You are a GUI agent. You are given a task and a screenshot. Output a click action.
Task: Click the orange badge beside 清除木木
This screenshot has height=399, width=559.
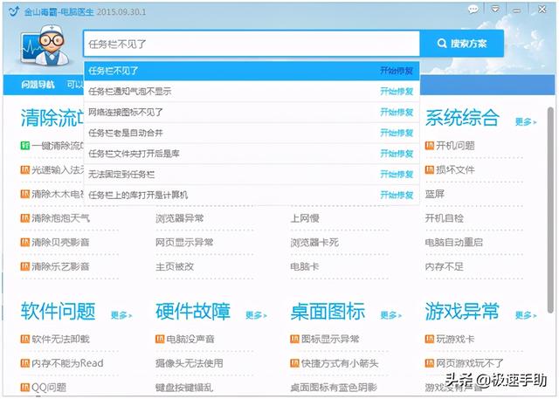[x=25, y=194]
